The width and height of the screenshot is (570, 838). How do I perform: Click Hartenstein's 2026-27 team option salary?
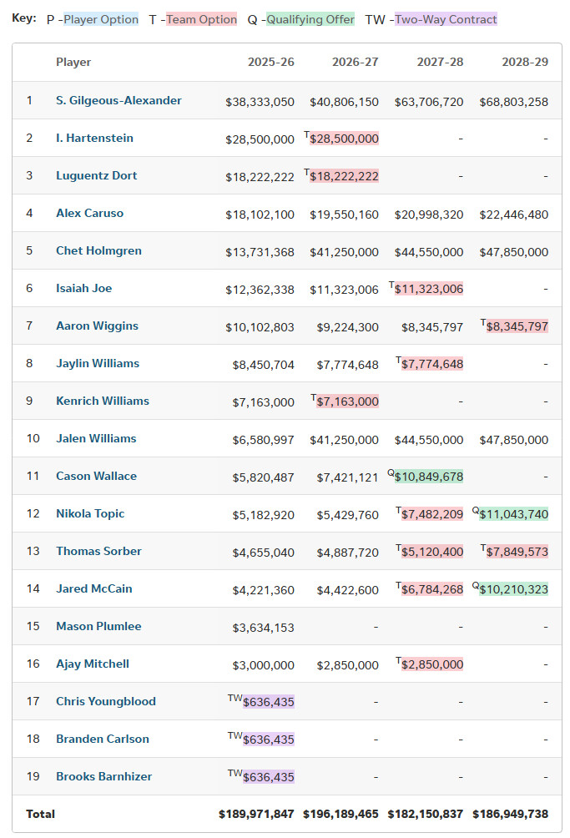(344, 139)
